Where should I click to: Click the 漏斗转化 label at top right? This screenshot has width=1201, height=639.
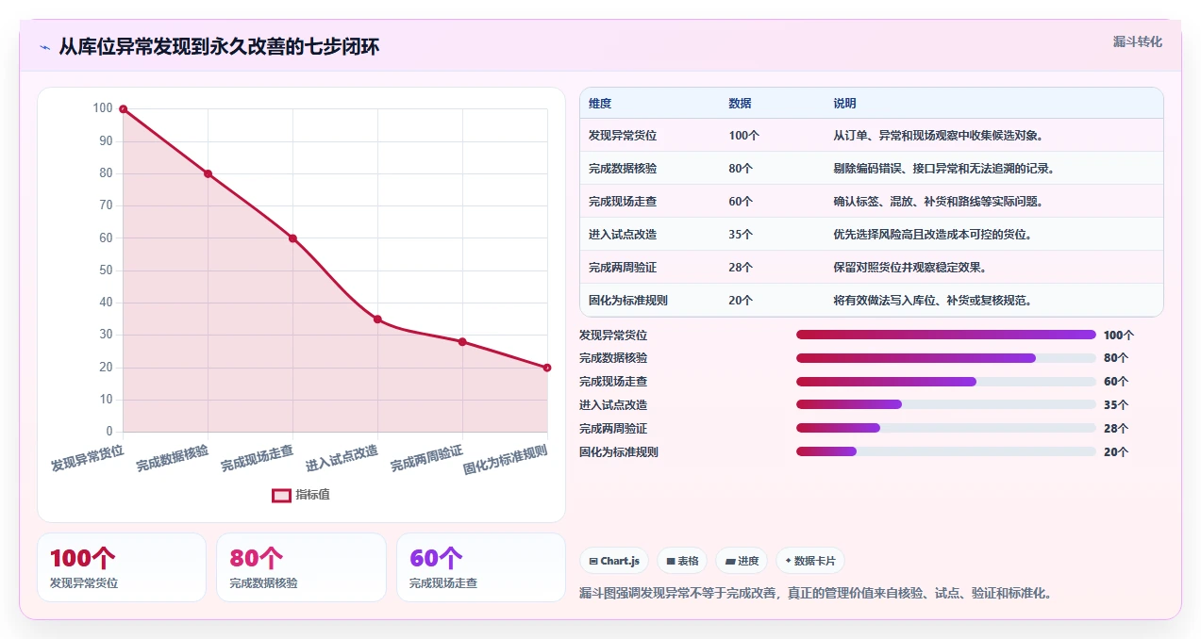(x=1137, y=42)
